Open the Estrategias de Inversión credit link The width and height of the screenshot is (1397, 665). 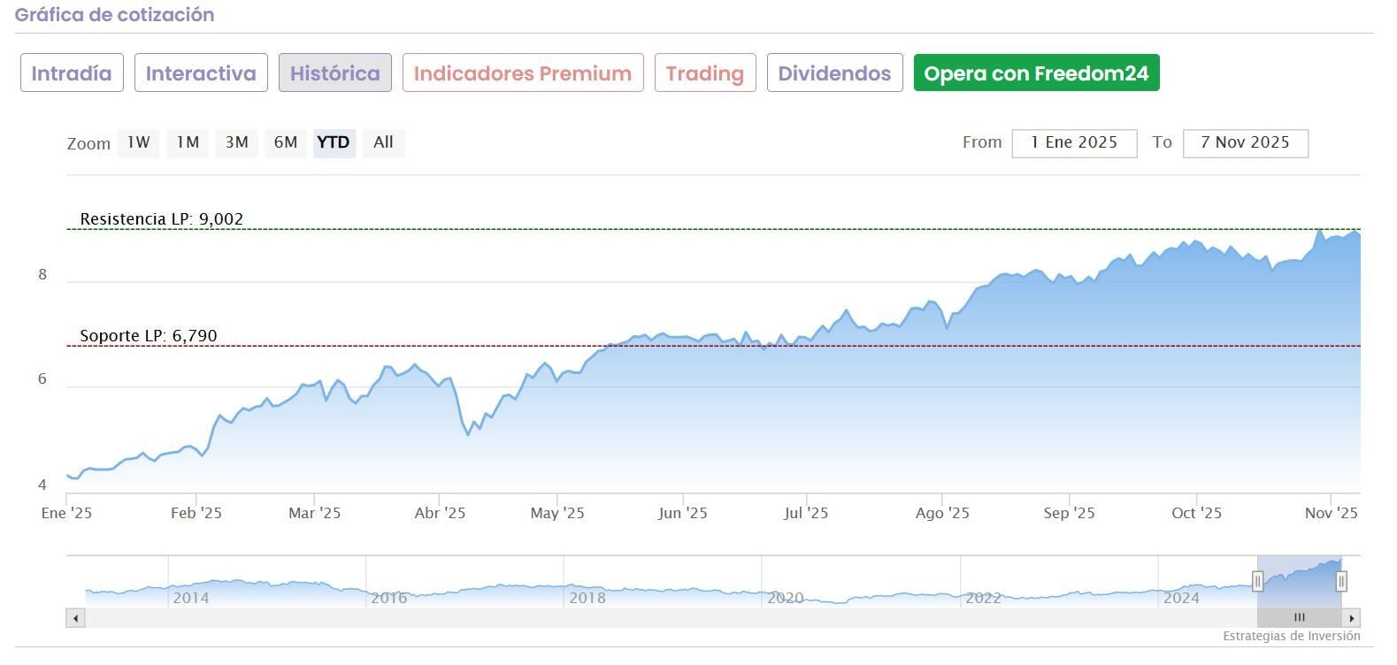pos(1291,636)
